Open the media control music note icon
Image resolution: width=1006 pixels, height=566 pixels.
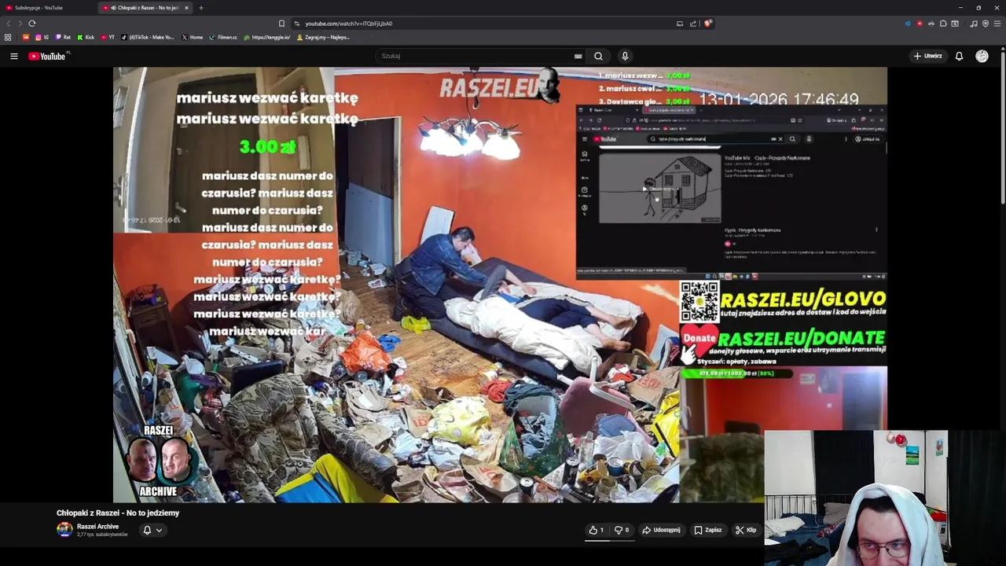974,24
